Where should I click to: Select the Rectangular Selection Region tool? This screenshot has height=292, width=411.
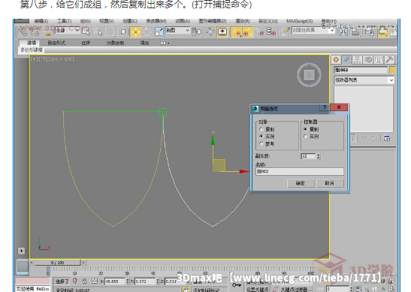pos(110,32)
